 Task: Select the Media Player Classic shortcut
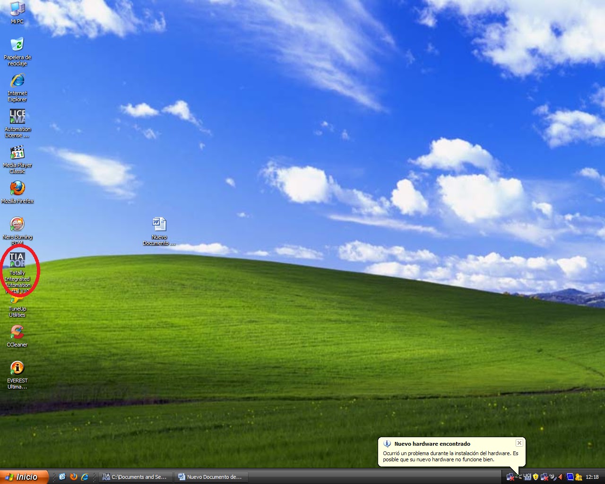(17, 159)
